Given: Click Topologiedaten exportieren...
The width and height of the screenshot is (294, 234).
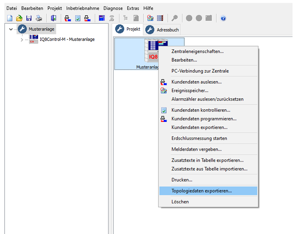Looking at the screenshot, I should pos(208,191).
